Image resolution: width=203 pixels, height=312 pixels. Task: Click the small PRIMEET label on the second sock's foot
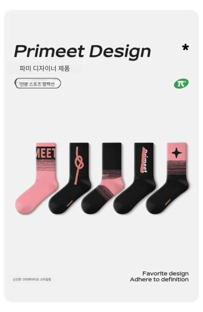point(70,203)
